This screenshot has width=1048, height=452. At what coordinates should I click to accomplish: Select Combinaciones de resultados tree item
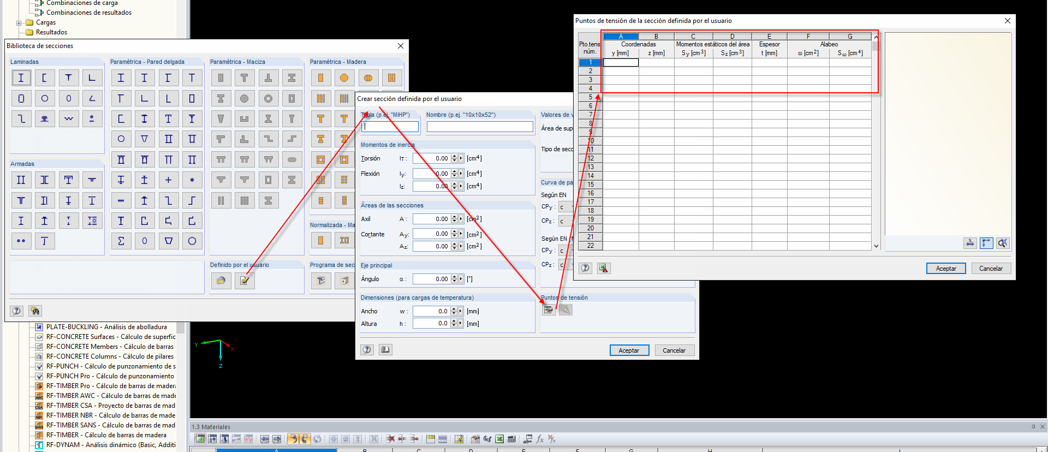click(x=89, y=13)
